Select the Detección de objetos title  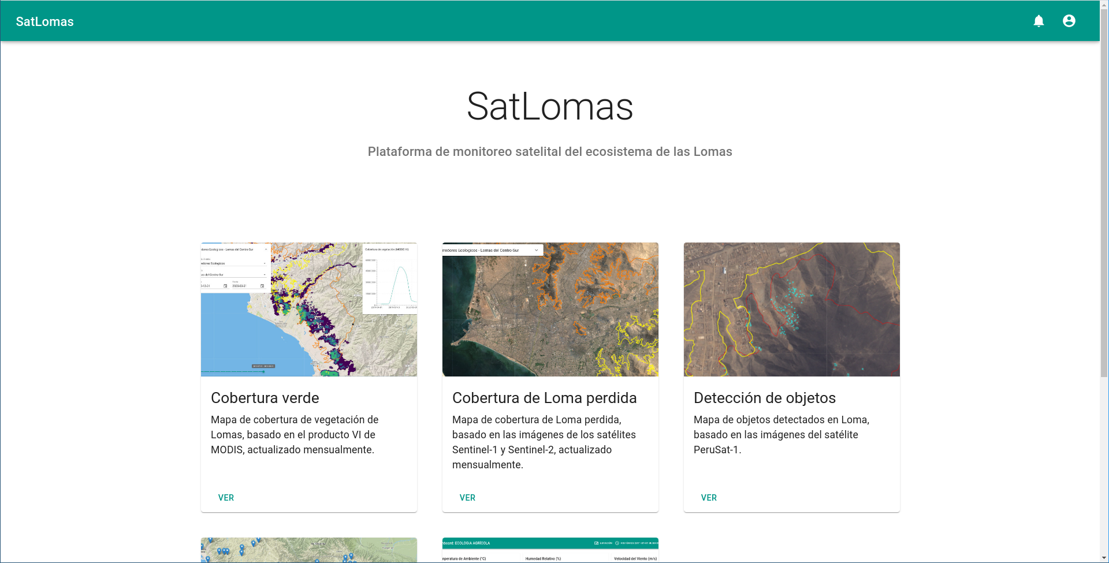tap(765, 398)
